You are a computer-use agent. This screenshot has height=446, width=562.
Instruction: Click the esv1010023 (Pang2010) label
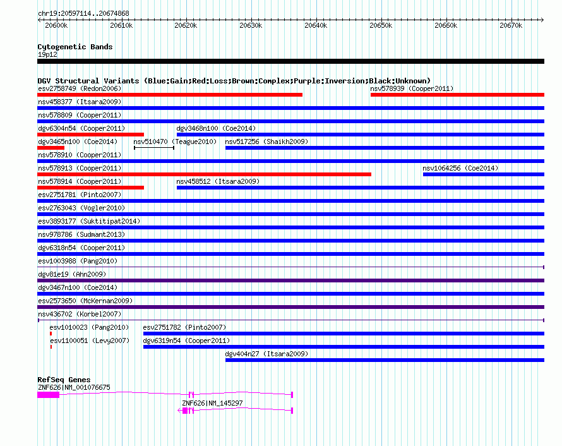point(89,327)
